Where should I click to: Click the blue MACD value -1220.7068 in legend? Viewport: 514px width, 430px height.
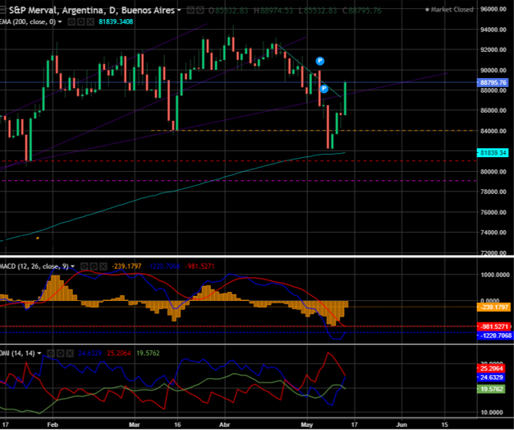(163, 266)
